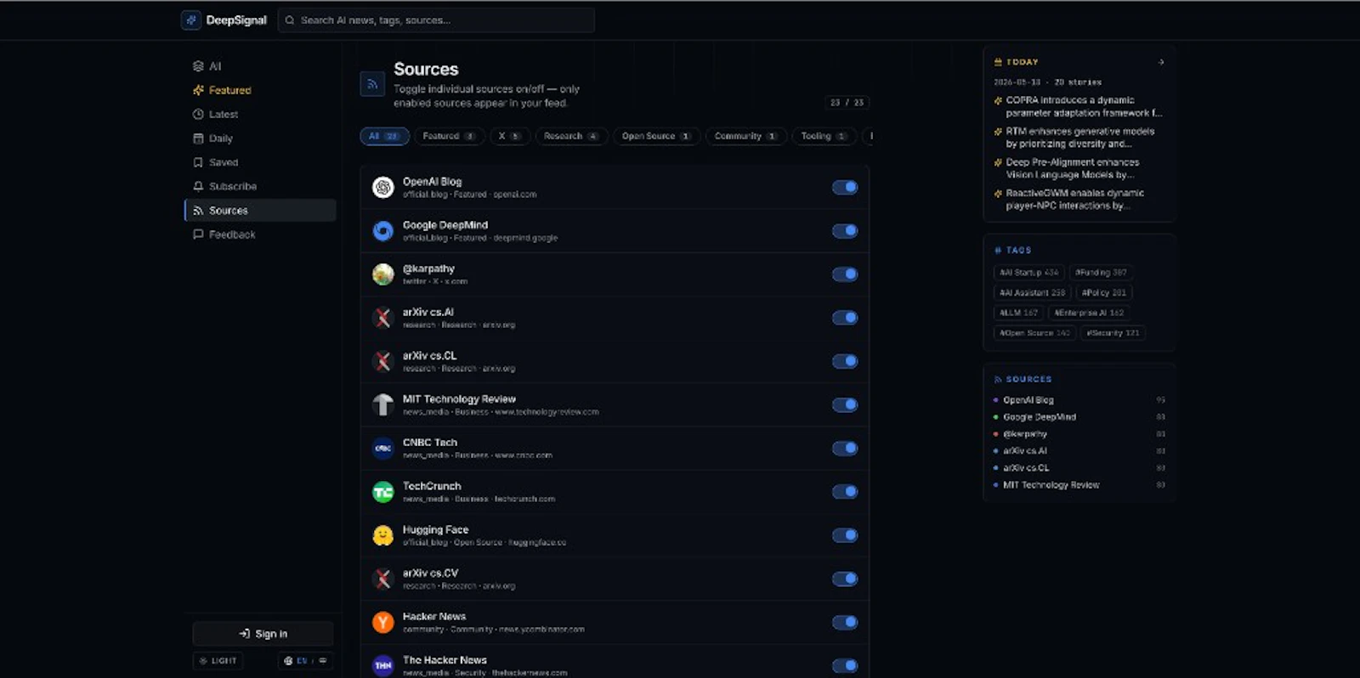Disable the @karpathy source switch
The image size is (1360, 678).
845,274
